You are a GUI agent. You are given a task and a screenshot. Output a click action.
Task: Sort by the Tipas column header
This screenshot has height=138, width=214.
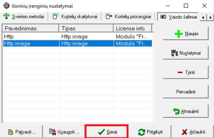pos(86,28)
